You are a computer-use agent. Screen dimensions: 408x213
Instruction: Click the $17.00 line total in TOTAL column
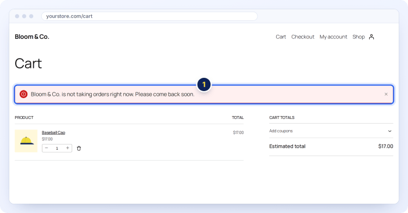(x=238, y=132)
